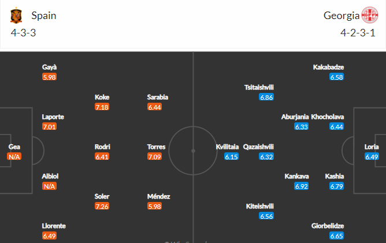Open Tsitaishvili's player name

[259, 87]
